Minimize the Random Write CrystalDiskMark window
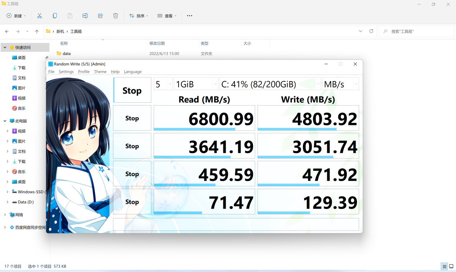Screen dimensions: 456x272 click(326, 64)
